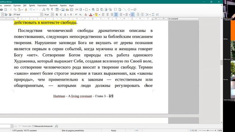
Task: Select the basic shapes diamond tool
Action: (129, 10)
